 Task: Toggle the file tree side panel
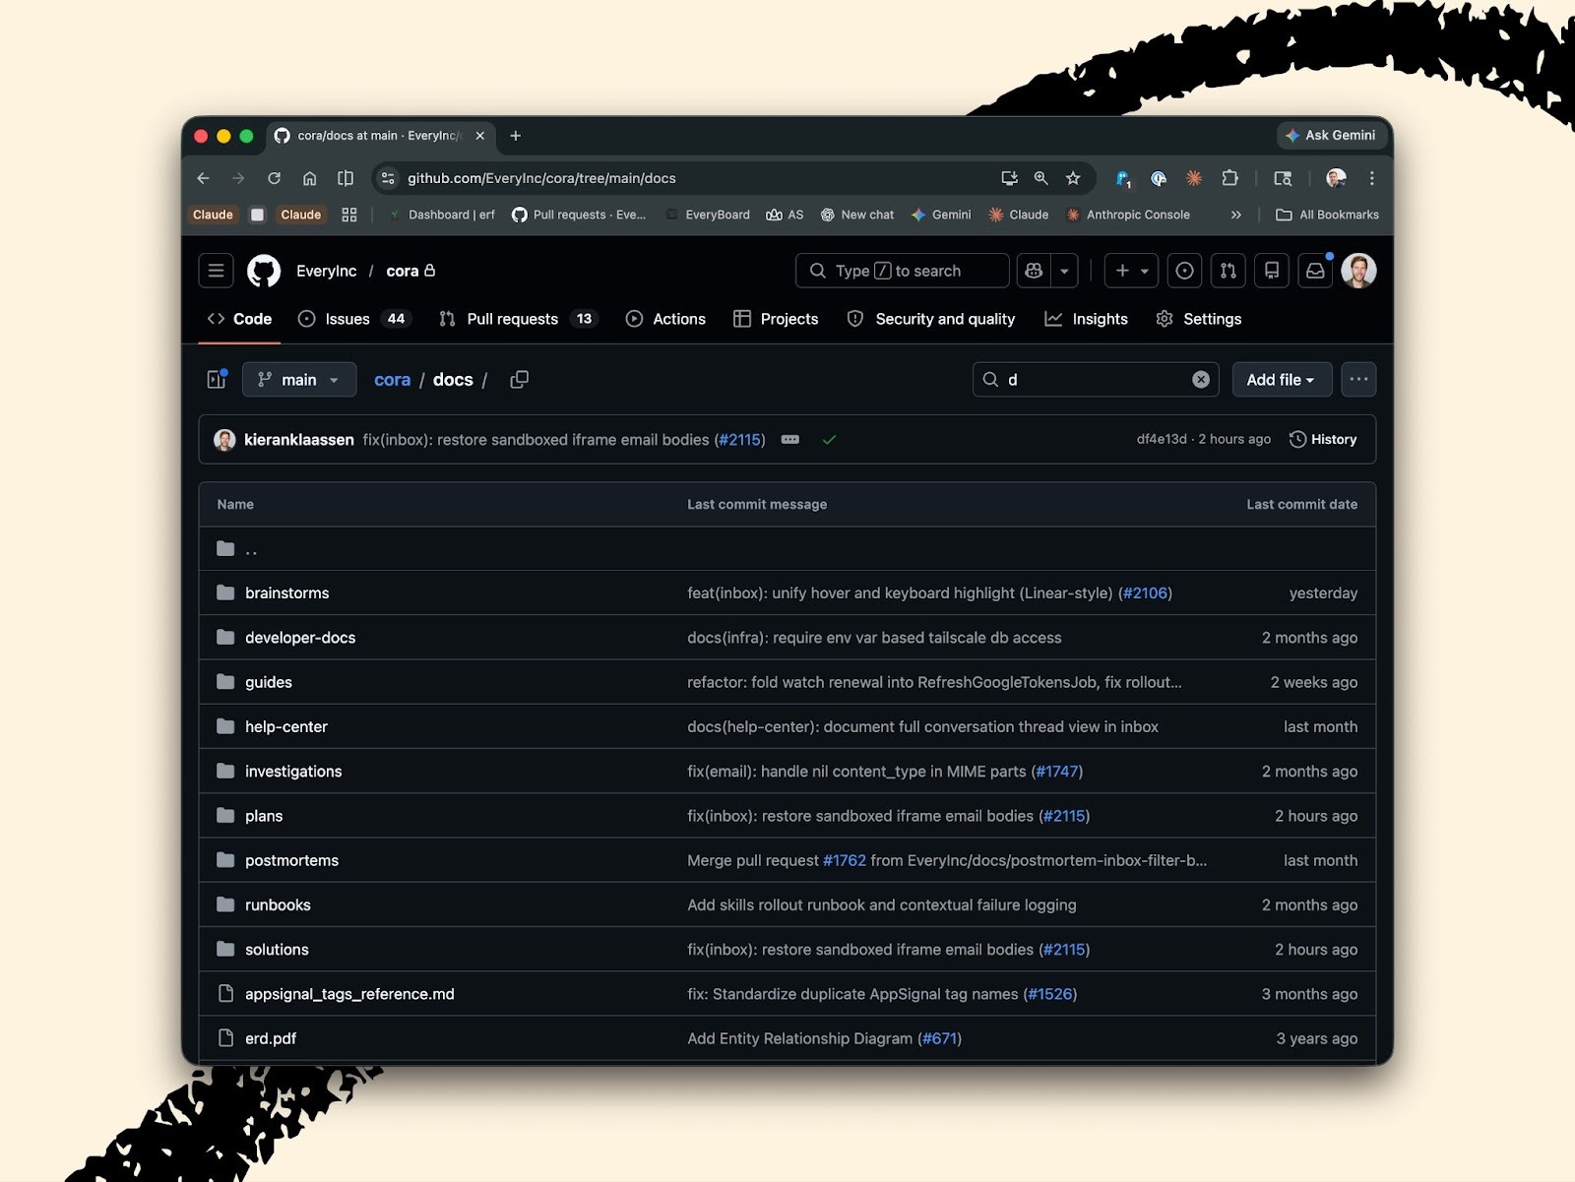tap(216, 379)
